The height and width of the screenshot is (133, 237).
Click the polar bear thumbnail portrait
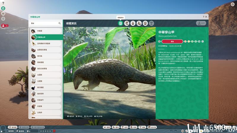pos(33,75)
